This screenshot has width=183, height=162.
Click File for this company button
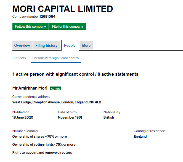tap(67, 27)
